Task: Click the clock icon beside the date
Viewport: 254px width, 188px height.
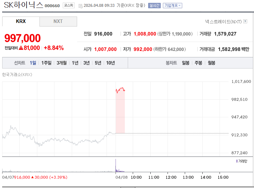Action: [x=80, y=6]
